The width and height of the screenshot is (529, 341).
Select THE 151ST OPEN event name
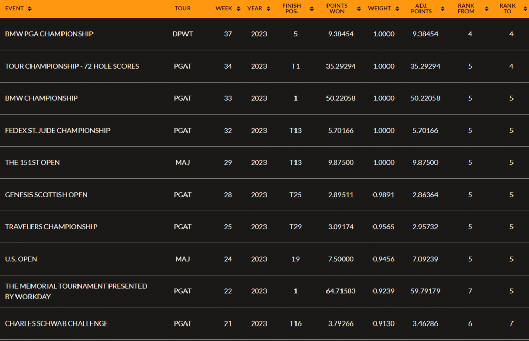click(x=33, y=163)
